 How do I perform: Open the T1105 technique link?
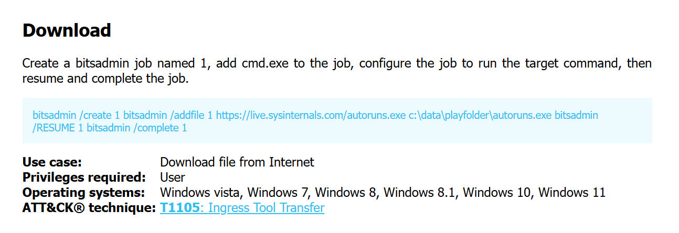(180, 208)
